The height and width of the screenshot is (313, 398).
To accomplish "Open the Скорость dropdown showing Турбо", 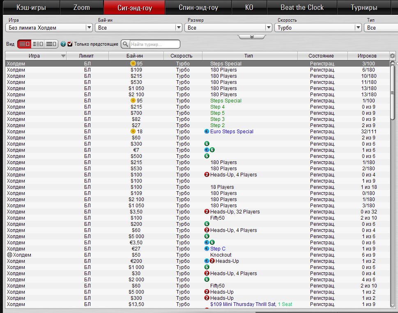I will (x=318, y=28).
